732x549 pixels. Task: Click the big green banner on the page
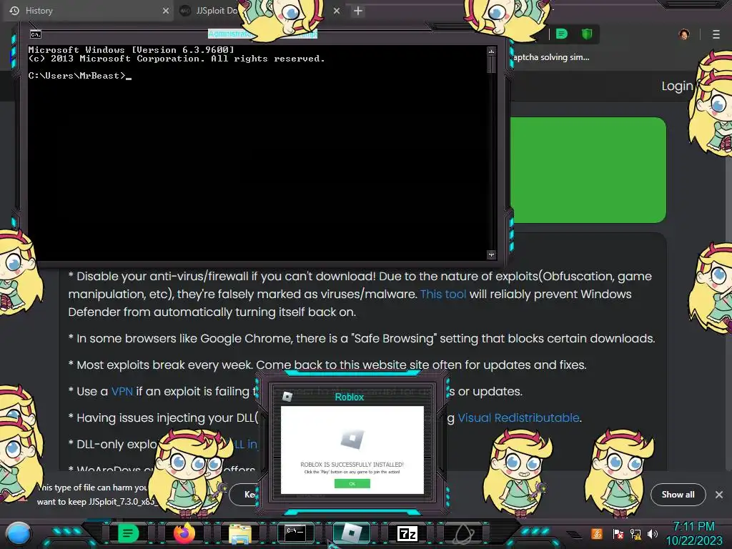click(x=588, y=170)
